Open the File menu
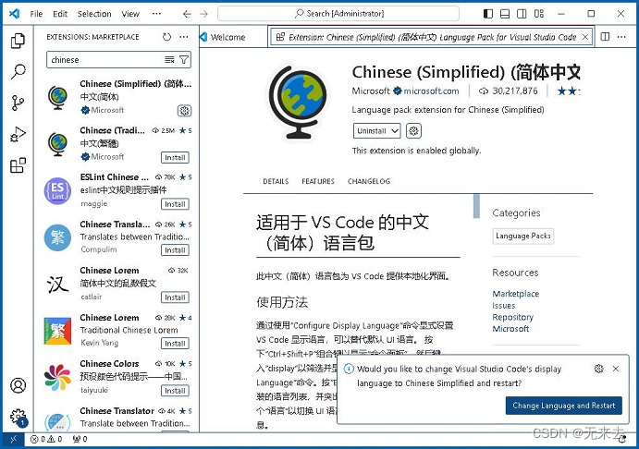This screenshot has height=449, width=639. (x=36, y=14)
